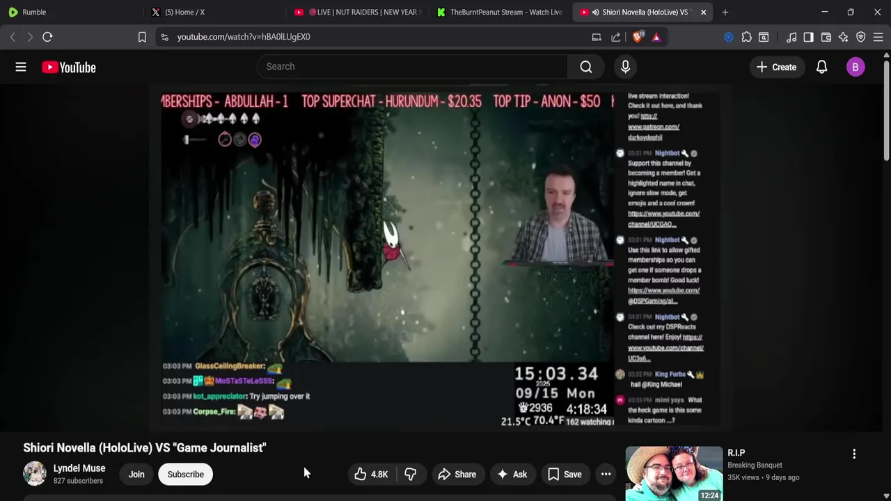
Task: Dislike this video
Action: [411, 475]
